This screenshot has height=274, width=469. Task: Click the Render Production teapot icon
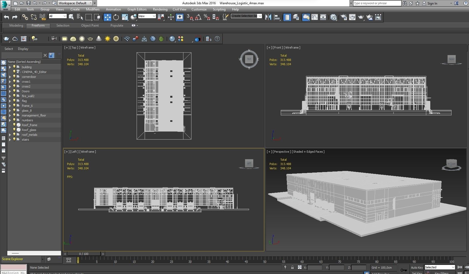[361, 17]
